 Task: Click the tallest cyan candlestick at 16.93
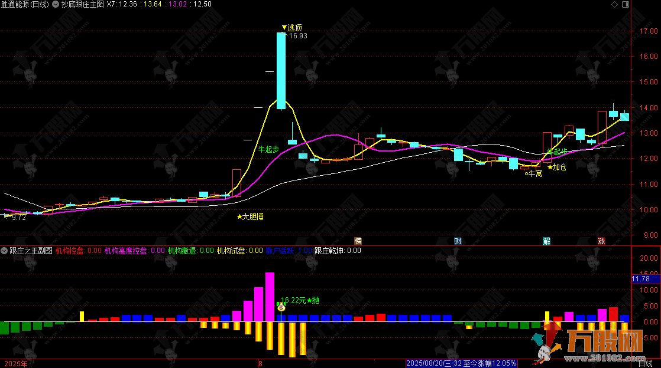[x=281, y=71]
